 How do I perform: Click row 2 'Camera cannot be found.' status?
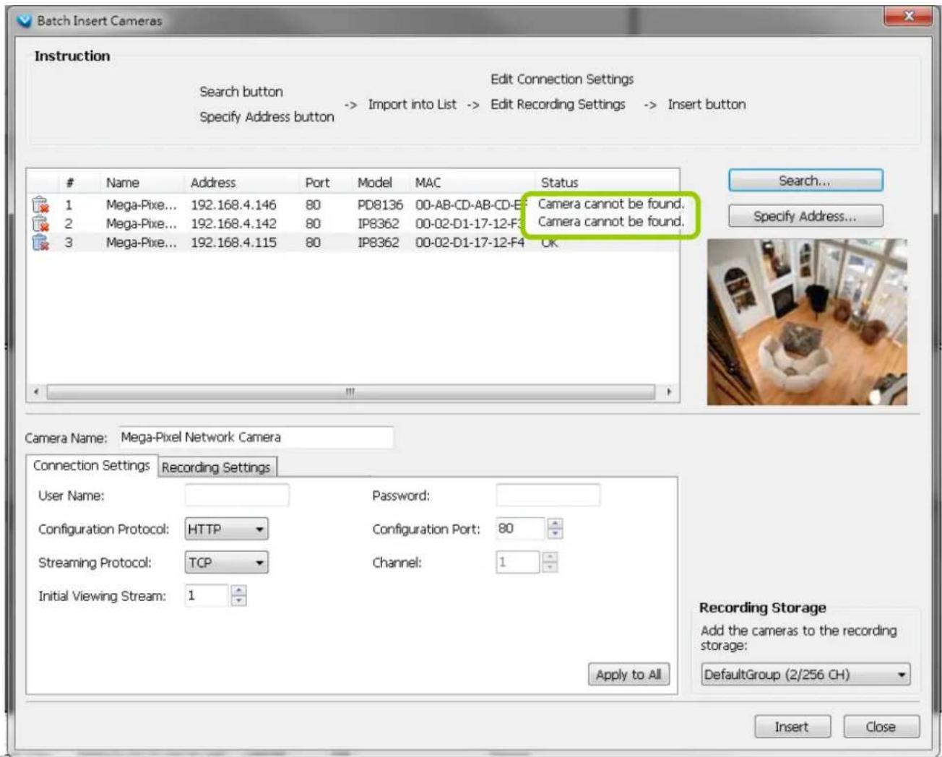[611, 222]
